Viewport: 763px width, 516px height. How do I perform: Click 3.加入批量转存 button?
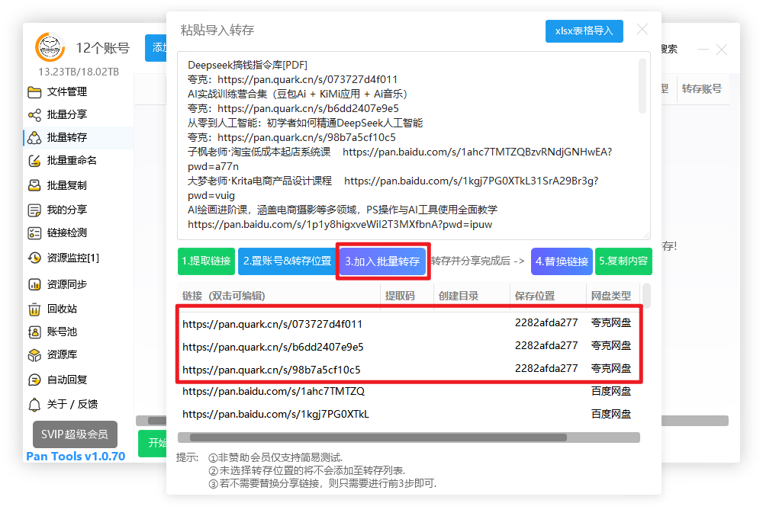click(382, 261)
